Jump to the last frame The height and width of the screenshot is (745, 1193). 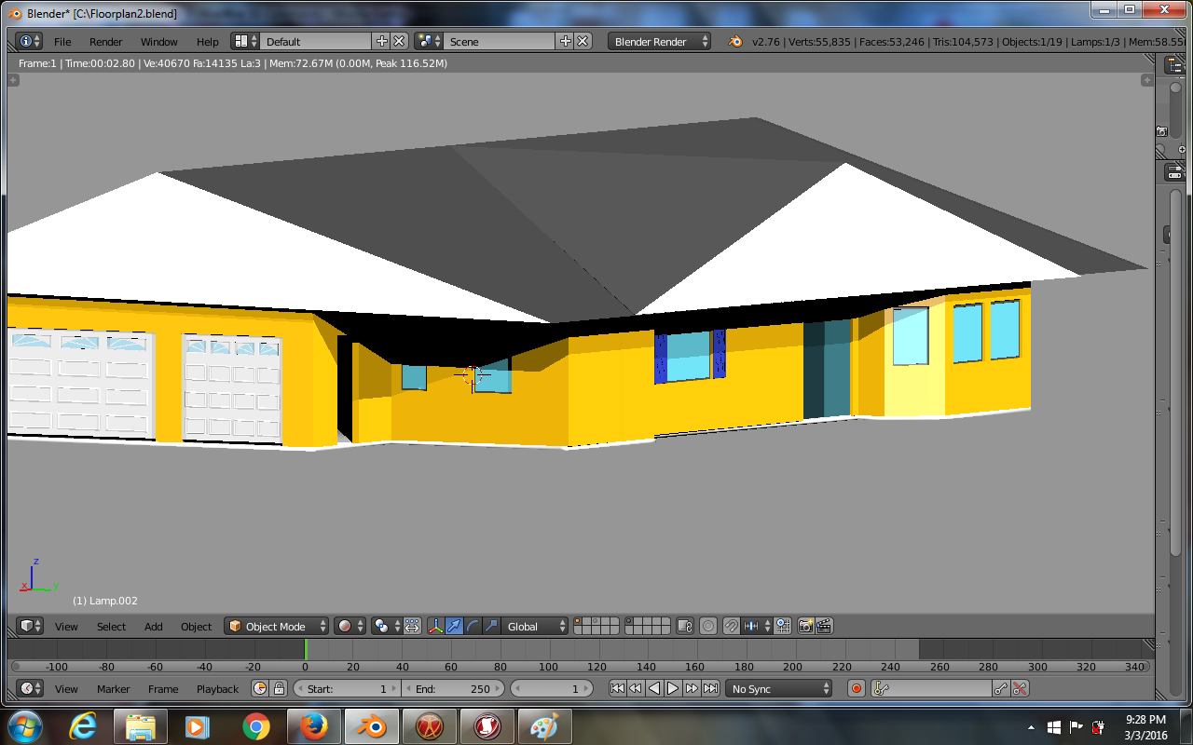click(x=710, y=688)
